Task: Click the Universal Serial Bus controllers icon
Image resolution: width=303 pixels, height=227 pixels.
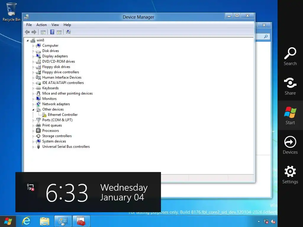Action: pyautogui.click(x=38, y=147)
